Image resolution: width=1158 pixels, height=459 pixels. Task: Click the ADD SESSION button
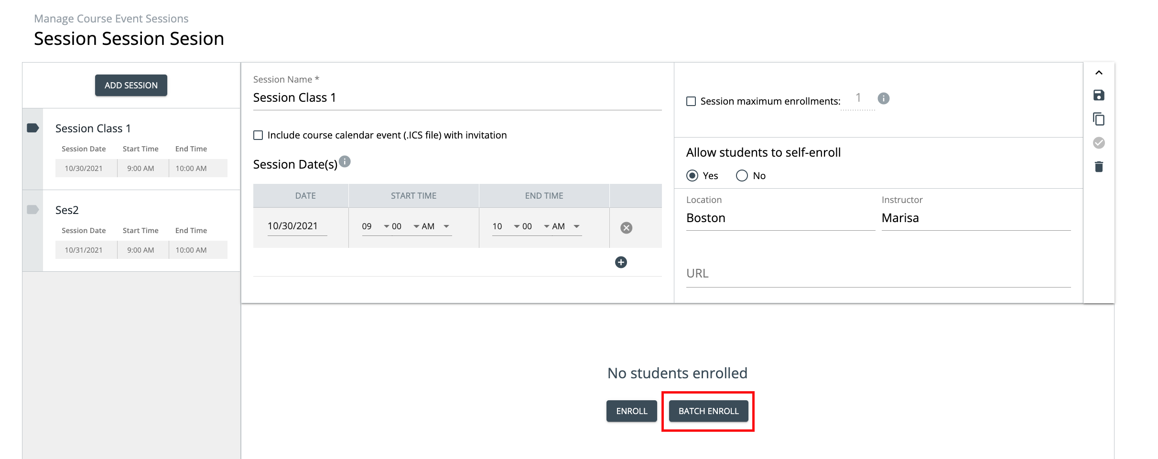coord(131,85)
